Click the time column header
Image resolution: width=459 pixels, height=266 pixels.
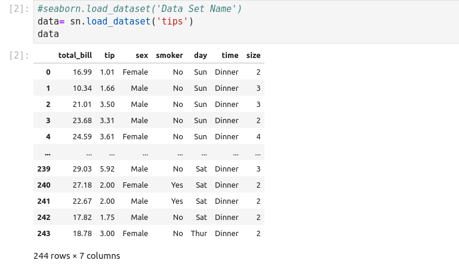click(x=230, y=56)
